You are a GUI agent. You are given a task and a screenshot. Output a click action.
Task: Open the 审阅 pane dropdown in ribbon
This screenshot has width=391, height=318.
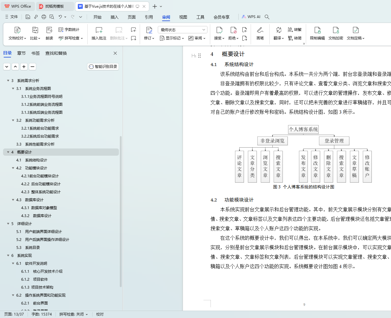click(x=197, y=38)
